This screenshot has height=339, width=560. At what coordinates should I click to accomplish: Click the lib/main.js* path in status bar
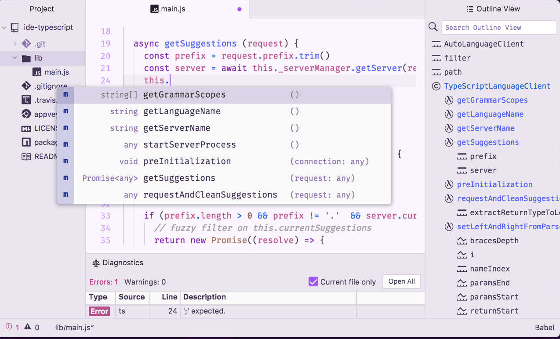point(74,328)
